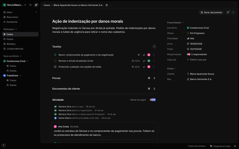Open kebab menu for Reunir comprovantes task
Screen dimensions: 239x149
(154, 55)
